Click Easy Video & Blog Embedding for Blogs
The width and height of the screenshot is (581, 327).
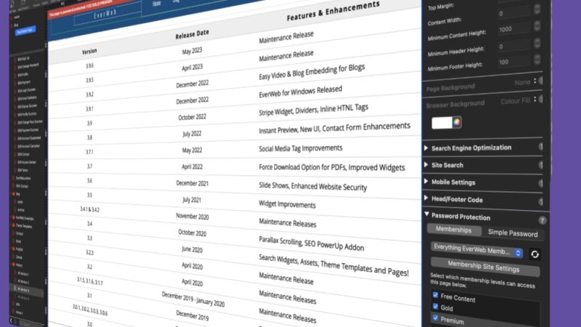click(312, 72)
